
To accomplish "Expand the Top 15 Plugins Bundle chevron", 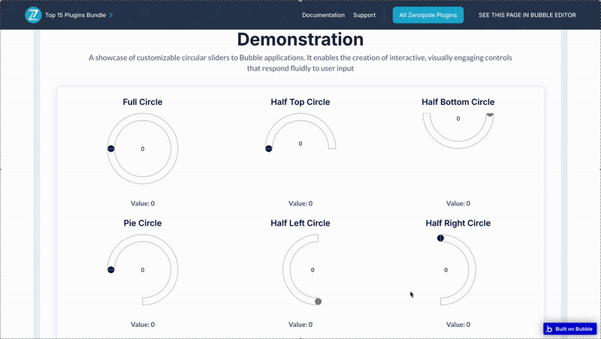I will click(111, 15).
